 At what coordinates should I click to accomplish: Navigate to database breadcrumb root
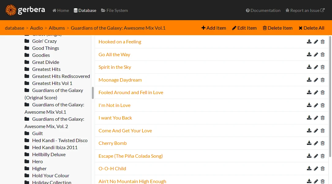pos(15,28)
